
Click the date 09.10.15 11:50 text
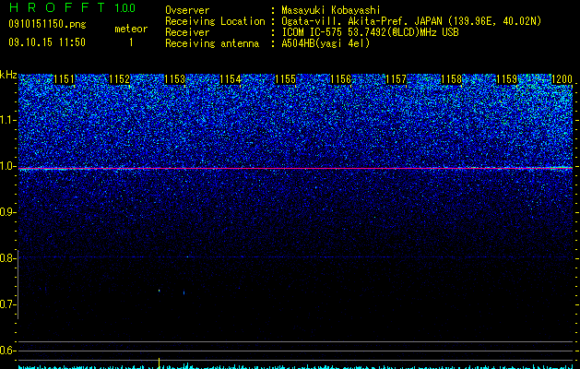pos(47,42)
